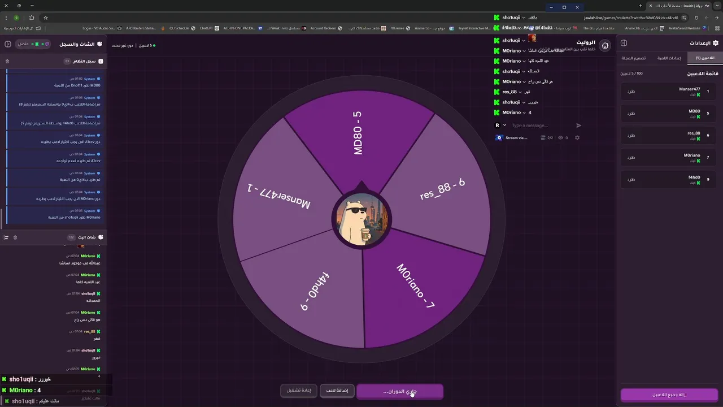The image size is (723, 407).
Task: Click the system log info icon
Action: 101,61
